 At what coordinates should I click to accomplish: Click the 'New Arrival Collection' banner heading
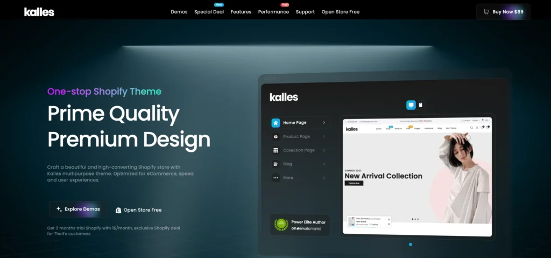pyautogui.click(x=383, y=176)
